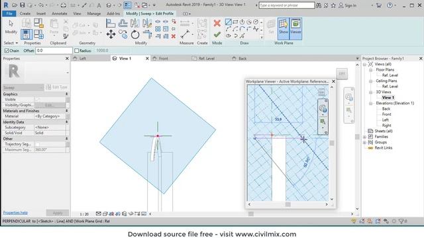Choose the Circle draw tool
The height and width of the screenshot is (238, 424).
click(x=256, y=22)
